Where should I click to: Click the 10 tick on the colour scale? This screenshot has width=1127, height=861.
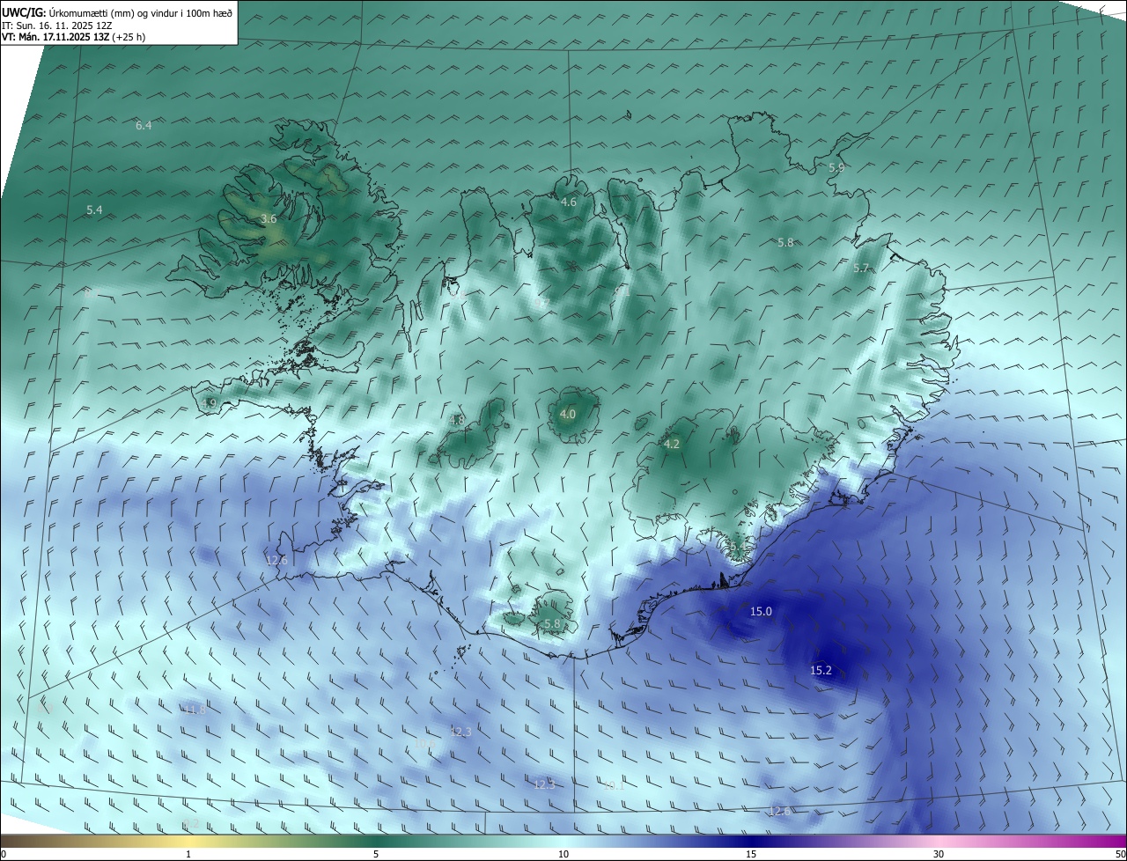[563, 854]
